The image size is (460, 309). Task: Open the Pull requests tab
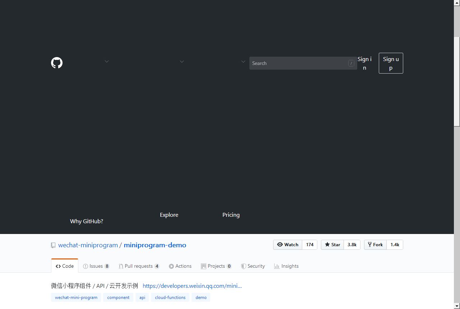point(139,266)
